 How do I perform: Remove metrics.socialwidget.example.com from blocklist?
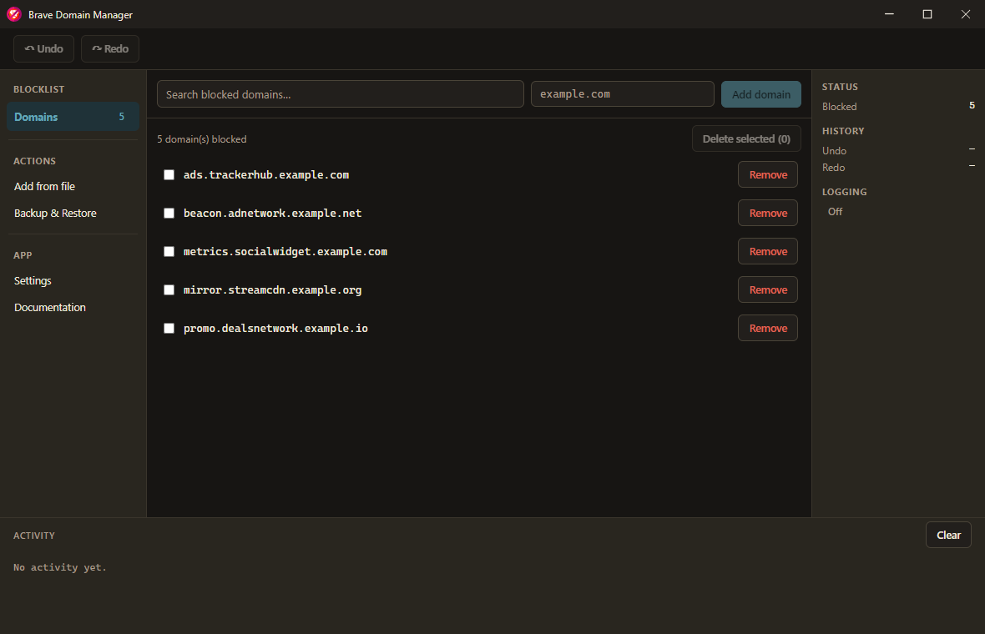tap(768, 252)
